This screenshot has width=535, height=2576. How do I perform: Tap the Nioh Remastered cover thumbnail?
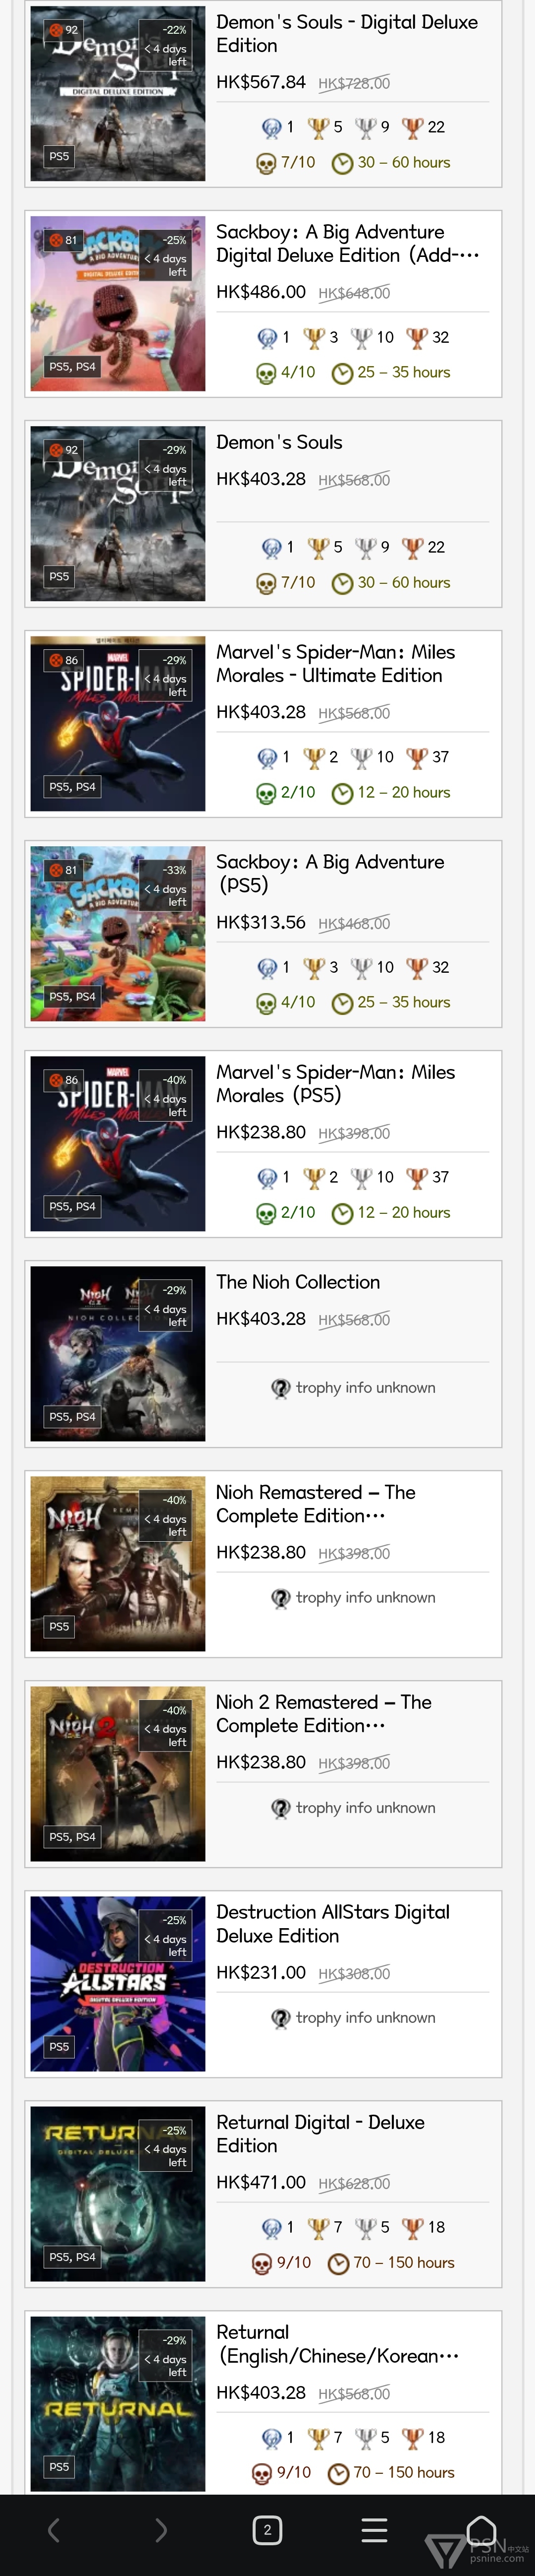coord(118,1564)
